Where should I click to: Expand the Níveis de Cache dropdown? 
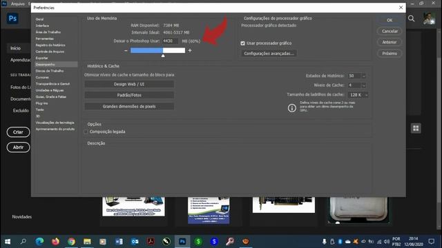click(364, 85)
